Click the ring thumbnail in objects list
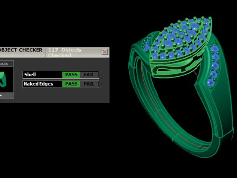Viewport: 237px width, 178px height. [x=3, y=79]
